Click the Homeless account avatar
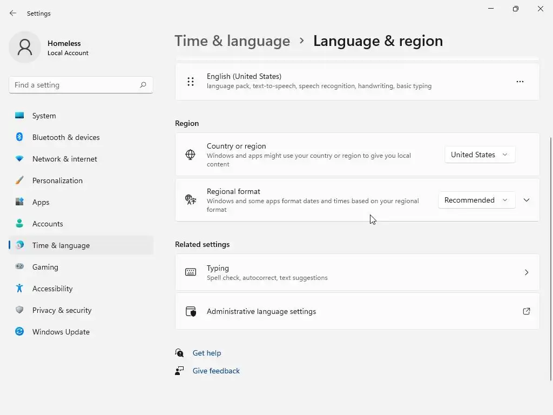Screen dimensions: 553x415 25,48
